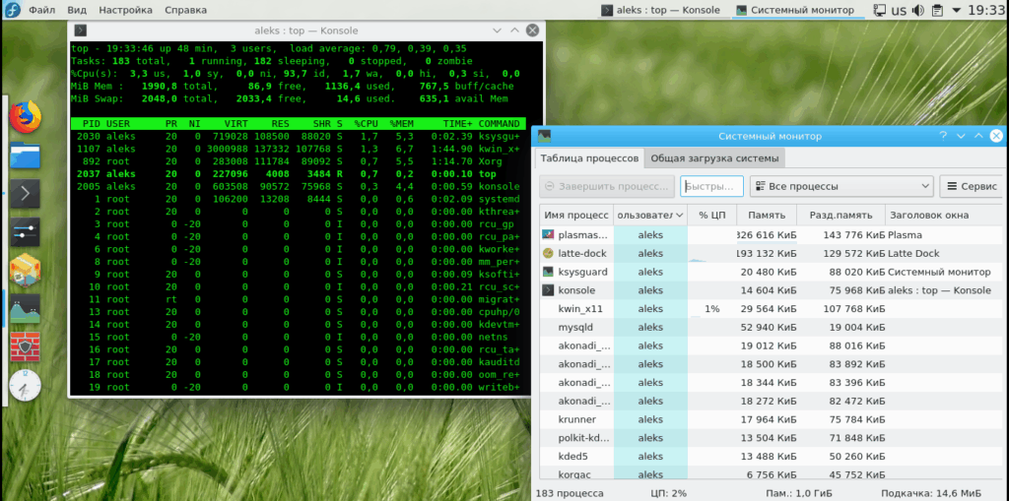1009x501 pixels.
Task: Open system settings sliders icon in dock
Action: pyautogui.click(x=28, y=232)
